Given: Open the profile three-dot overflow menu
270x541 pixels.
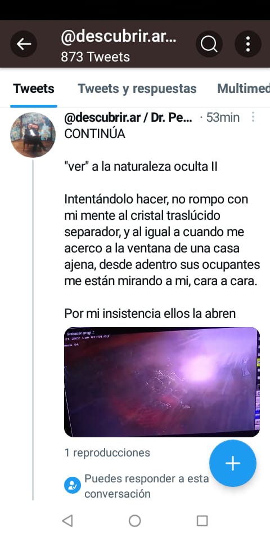Looking at the screenshot, I should point(248,44).
